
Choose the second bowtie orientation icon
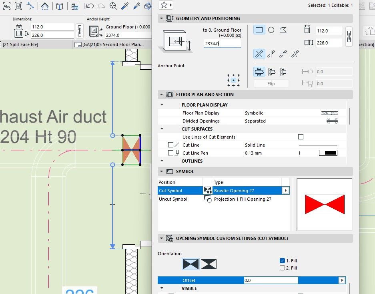coord(209,264)
